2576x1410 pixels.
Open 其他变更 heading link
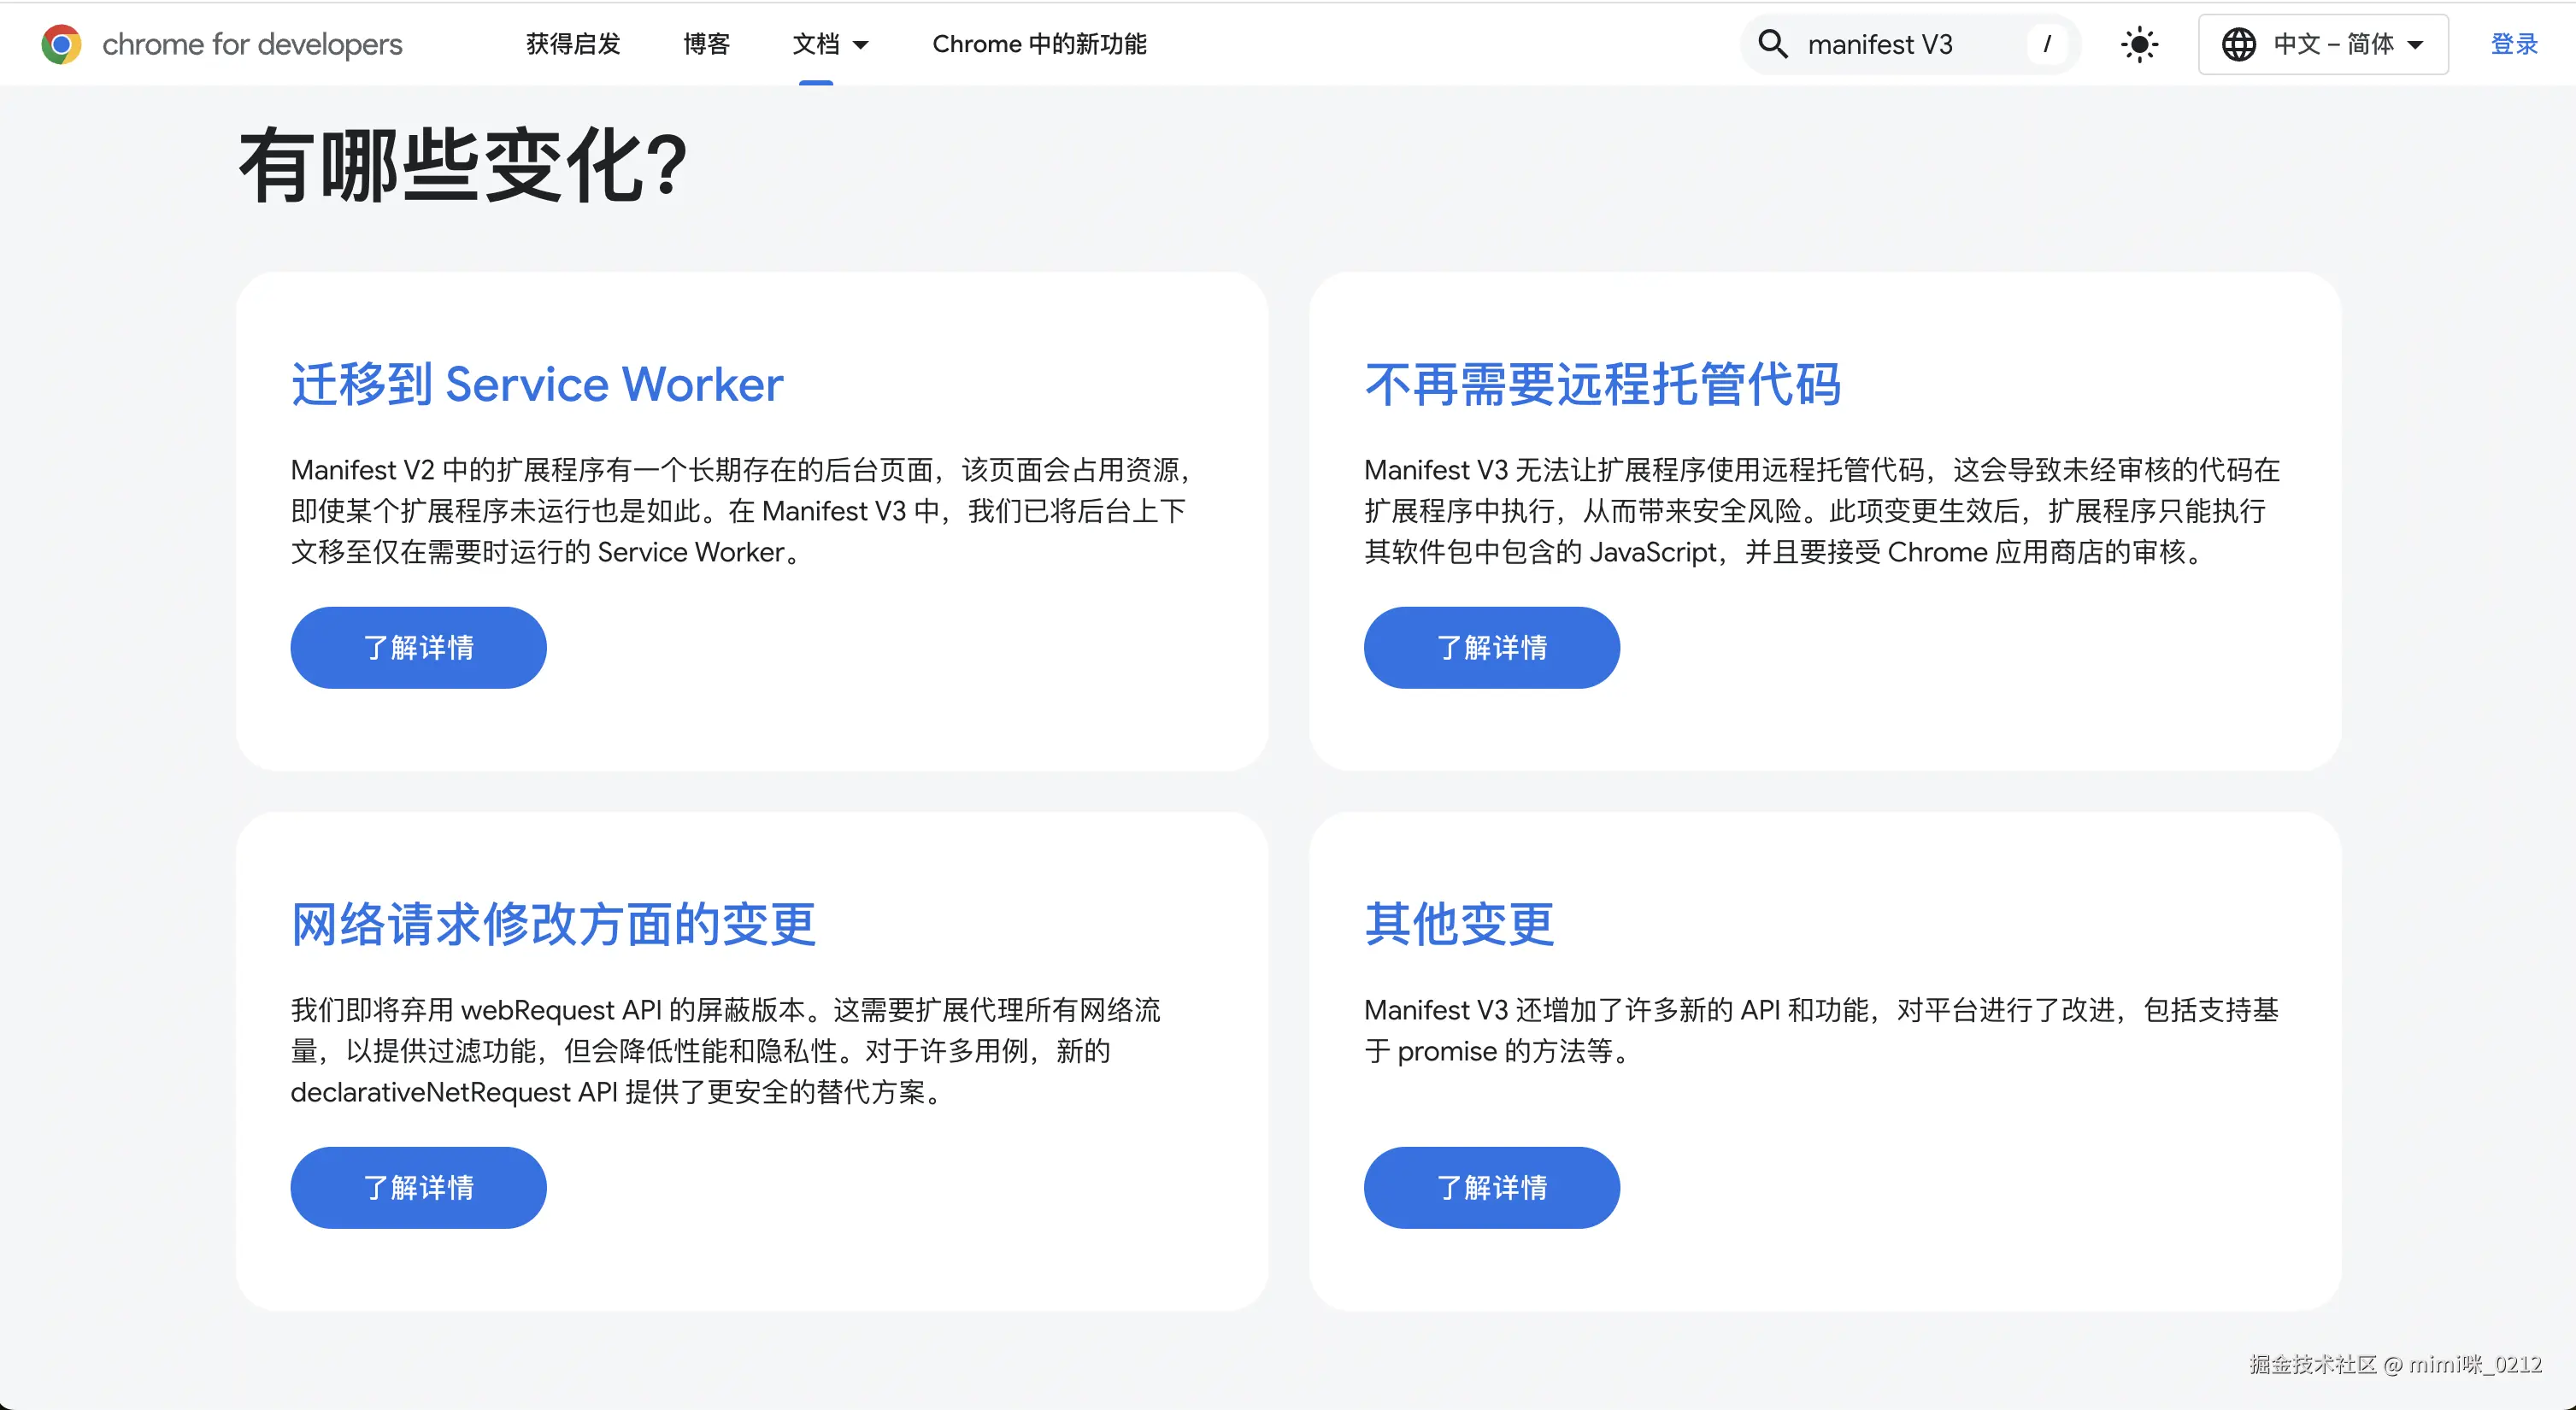pyautogui.click(x=1459, y=924)
